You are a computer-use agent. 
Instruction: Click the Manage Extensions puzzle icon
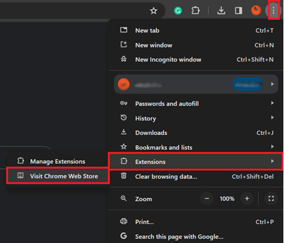pos(20,161)
